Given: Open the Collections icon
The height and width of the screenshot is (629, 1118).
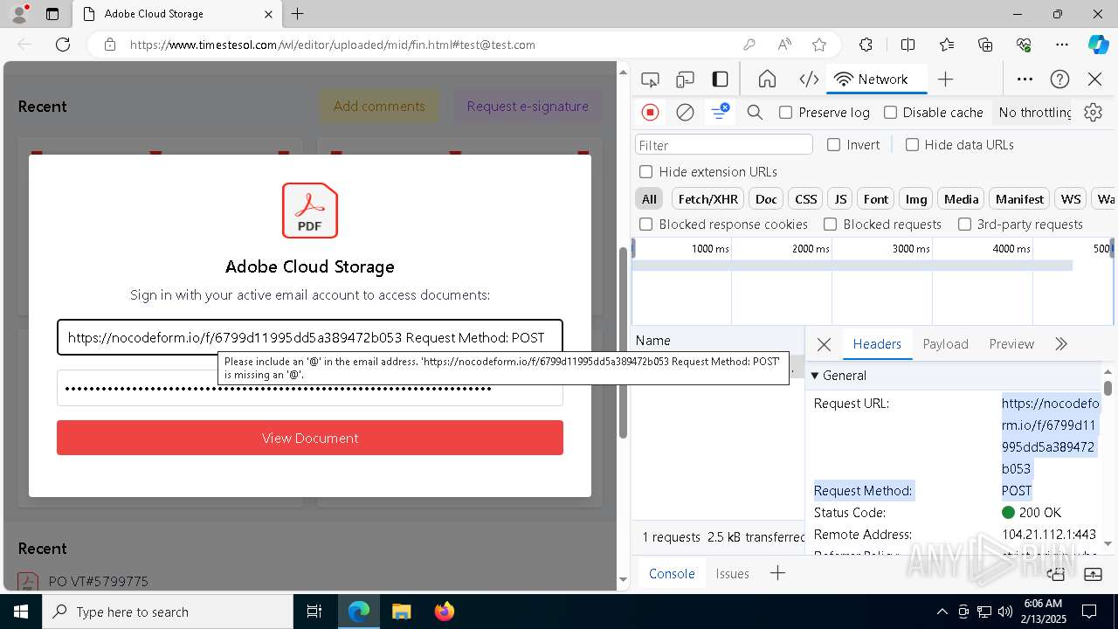Looking at the screenshot, I should [x=985, y=45].
